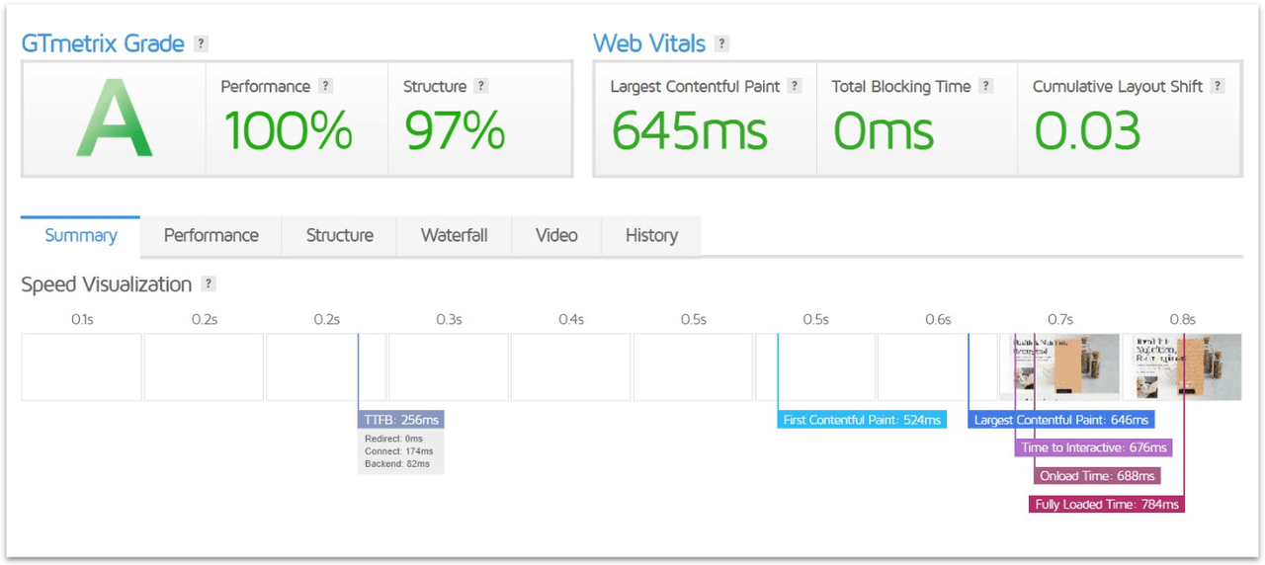
Task: Click the blank 0.4s filmstrip frame
Action: click(570, 366)
